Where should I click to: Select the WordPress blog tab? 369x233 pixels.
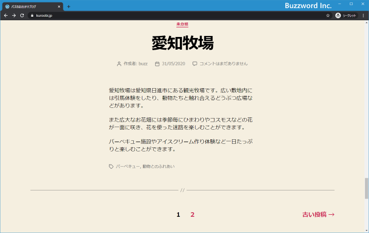[x=32, y=7]
